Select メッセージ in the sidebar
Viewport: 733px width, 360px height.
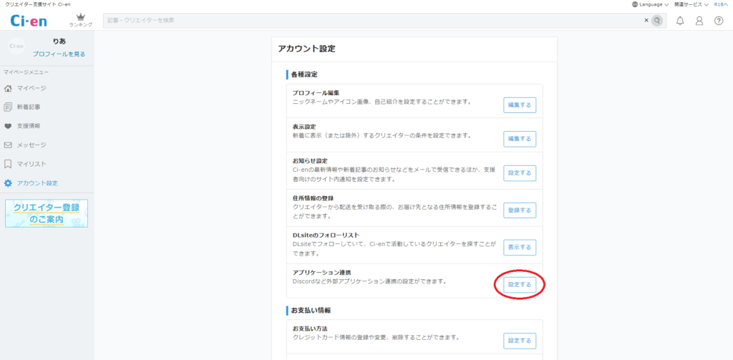pos(31,145)
